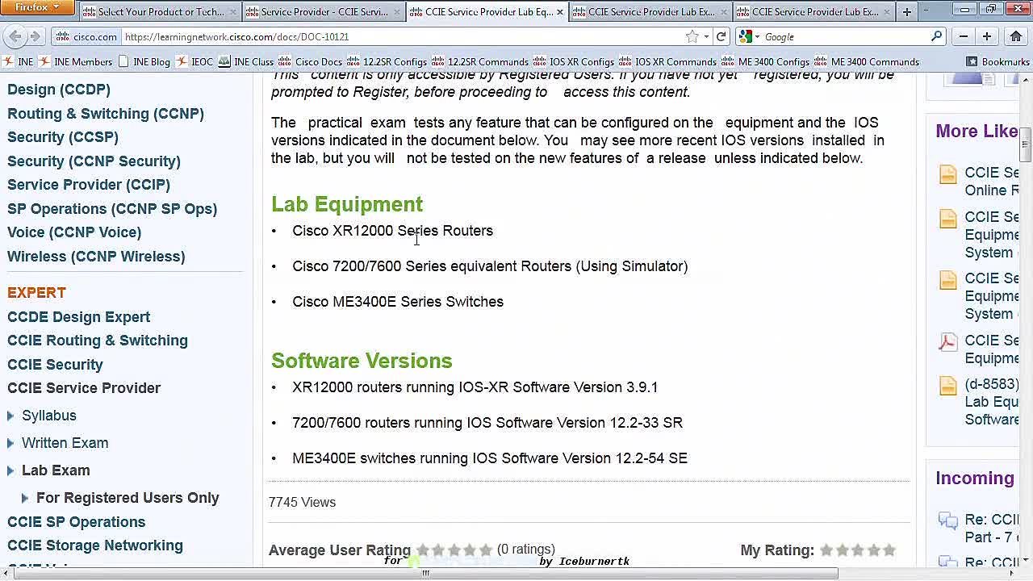The width and height of the screenshot is (1033, 581).
Task: Rate the document five stars under My Rating
Action: [889, 550]
